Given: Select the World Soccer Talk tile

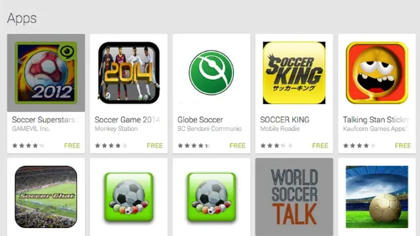Looking at the screenshot, I should point(294,197).
